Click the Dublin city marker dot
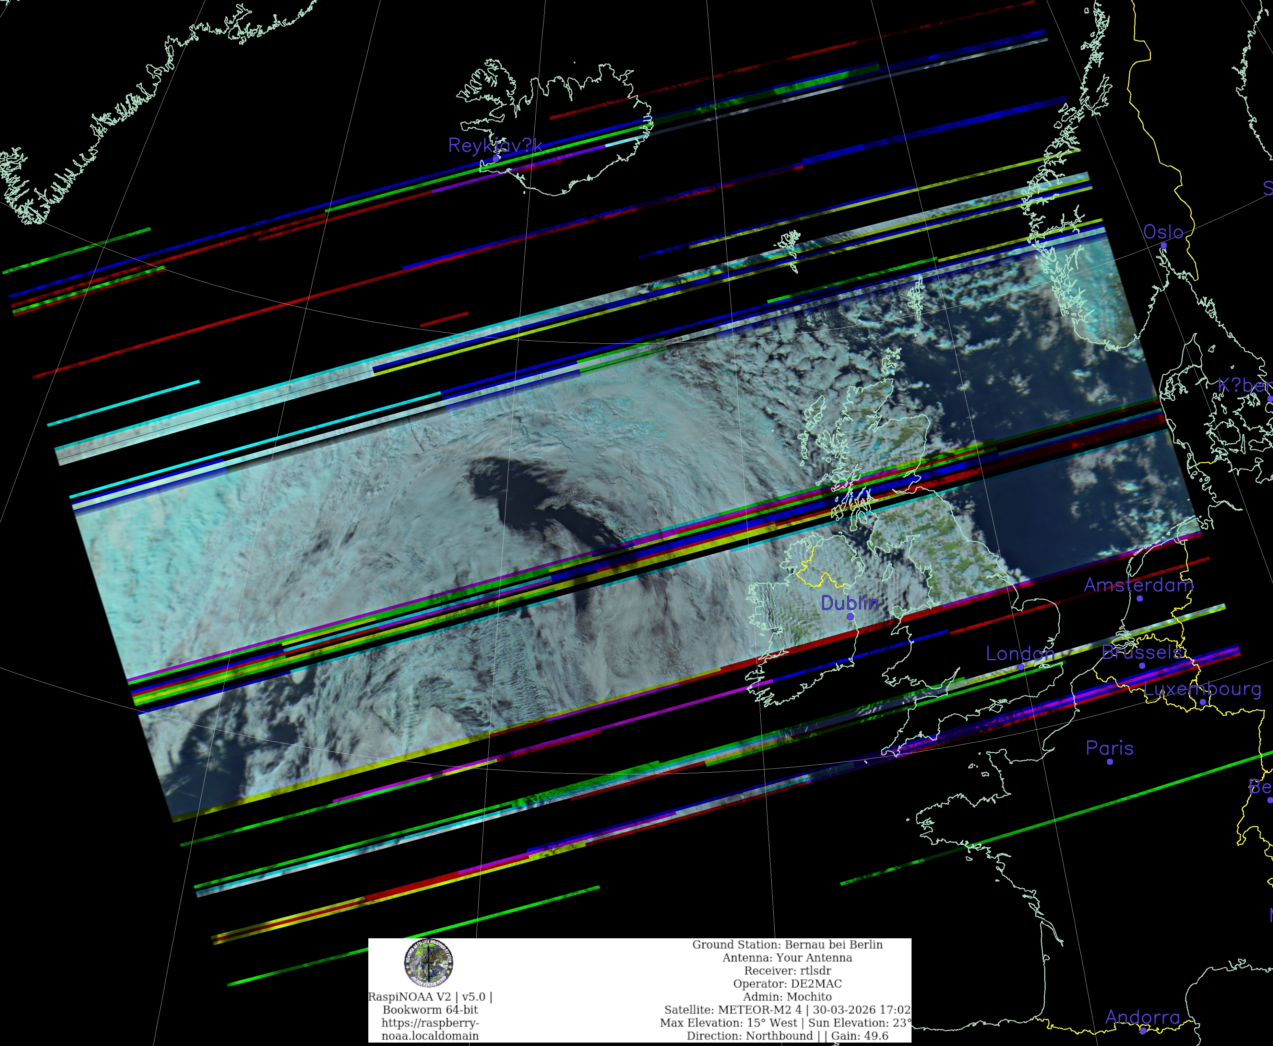 [850, 616]
